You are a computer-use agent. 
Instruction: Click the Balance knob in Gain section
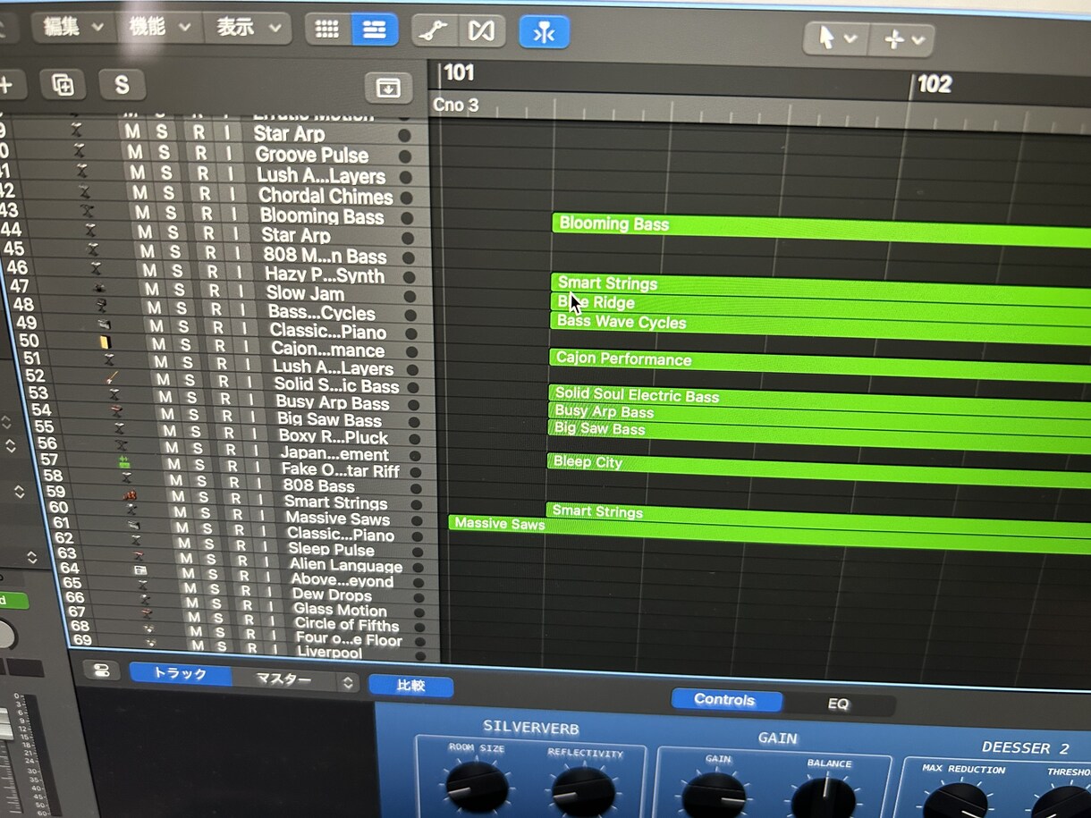point(825,798)
